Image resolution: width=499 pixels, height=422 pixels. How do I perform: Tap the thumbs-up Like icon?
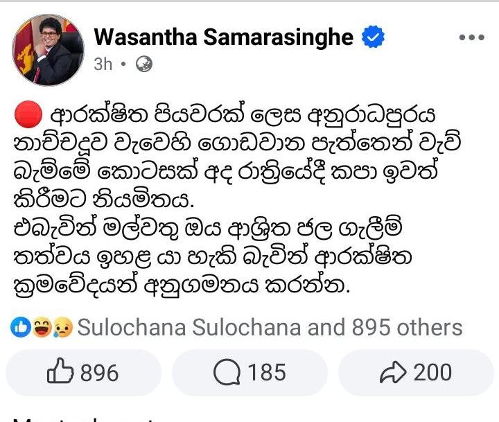pyautogui.click(x=60, y=373)
